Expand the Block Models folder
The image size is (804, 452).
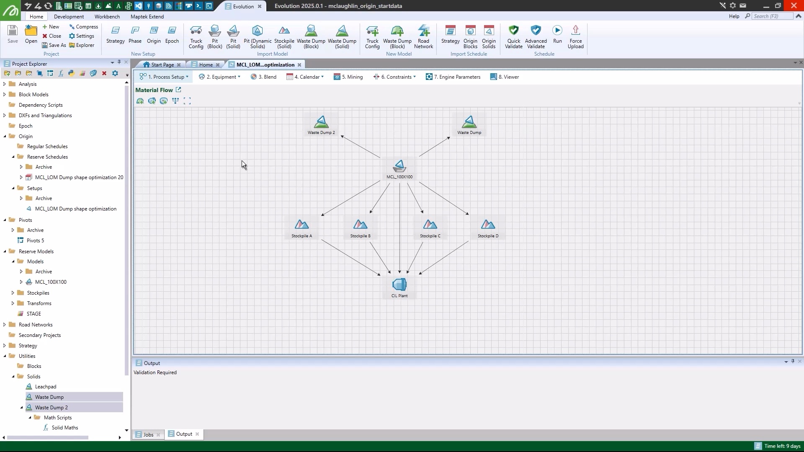(5, 95)
